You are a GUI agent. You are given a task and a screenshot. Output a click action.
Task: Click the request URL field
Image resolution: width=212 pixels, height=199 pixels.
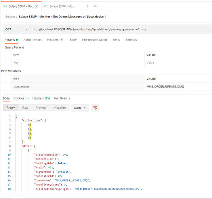pyautogui.click(x=121, y=29)
